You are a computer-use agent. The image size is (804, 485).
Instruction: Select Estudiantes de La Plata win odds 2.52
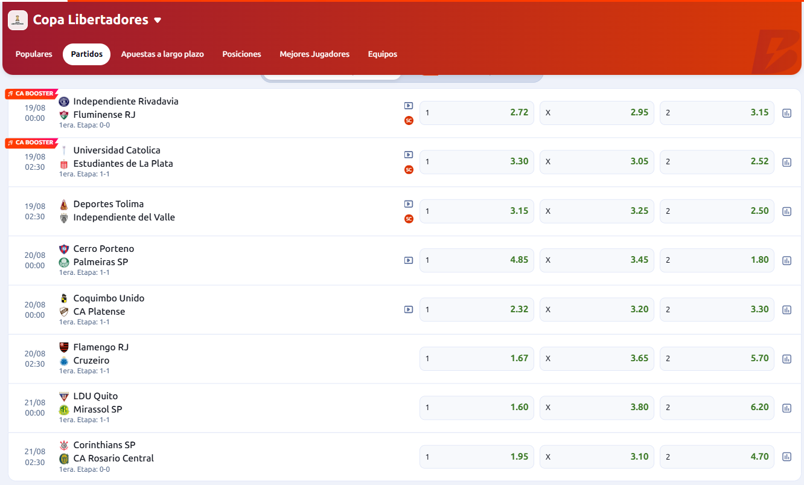click(x=717, y=162)
